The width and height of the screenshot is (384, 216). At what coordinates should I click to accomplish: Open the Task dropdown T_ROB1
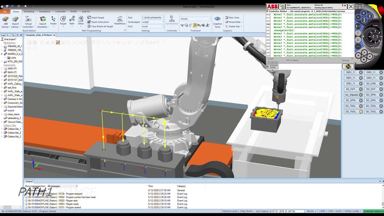coord(153,18)
